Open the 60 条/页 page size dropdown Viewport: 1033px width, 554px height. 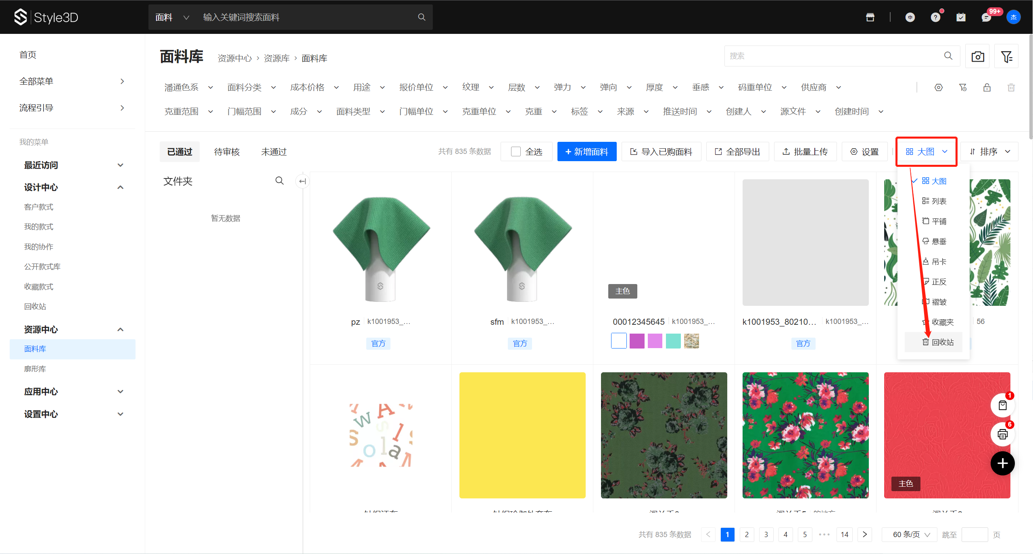point(910,534)
